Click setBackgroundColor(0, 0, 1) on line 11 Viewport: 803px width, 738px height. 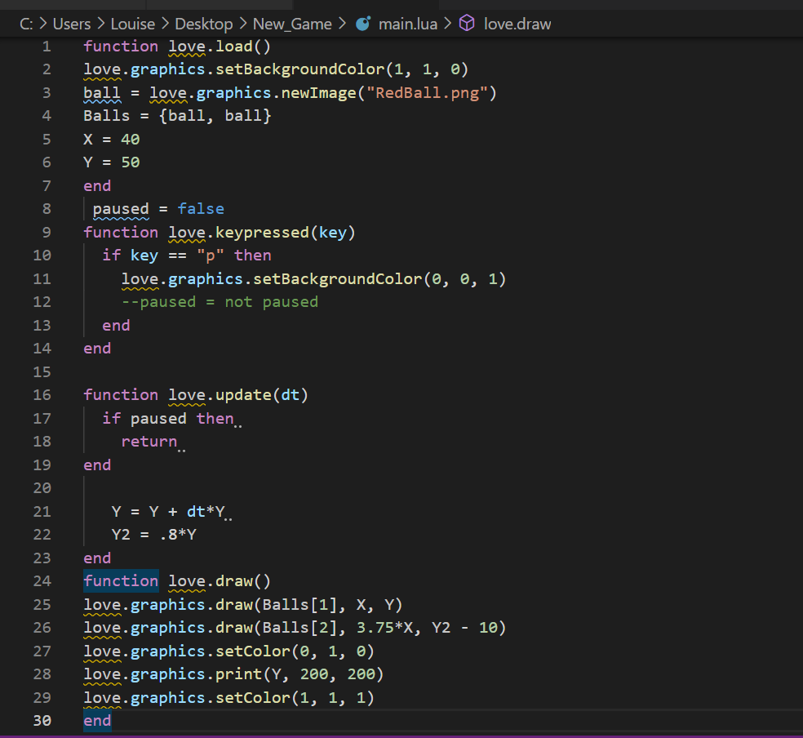click(x=379, y=279)
